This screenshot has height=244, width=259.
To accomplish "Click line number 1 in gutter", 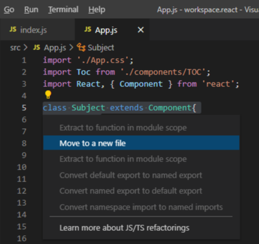I will 24,60.
